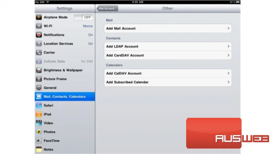Tap the Contacts section heading
275x154 pixels.
pos(113,38)
